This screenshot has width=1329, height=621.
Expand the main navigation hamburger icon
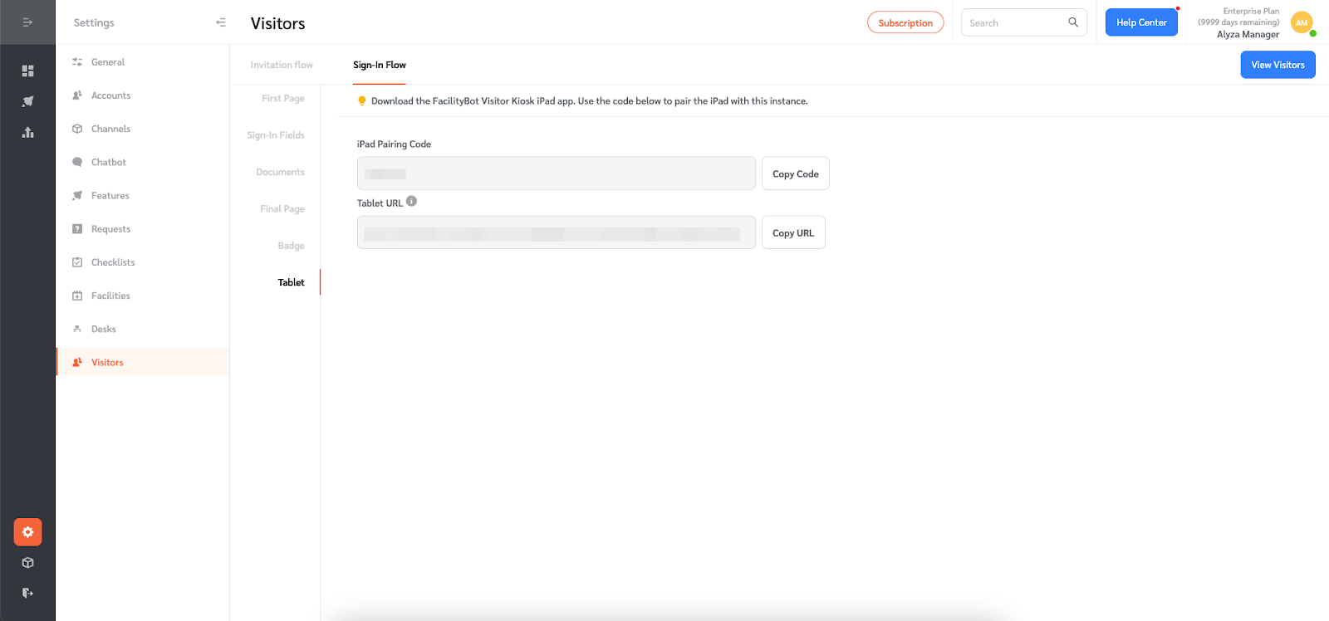tap(27, 22)
